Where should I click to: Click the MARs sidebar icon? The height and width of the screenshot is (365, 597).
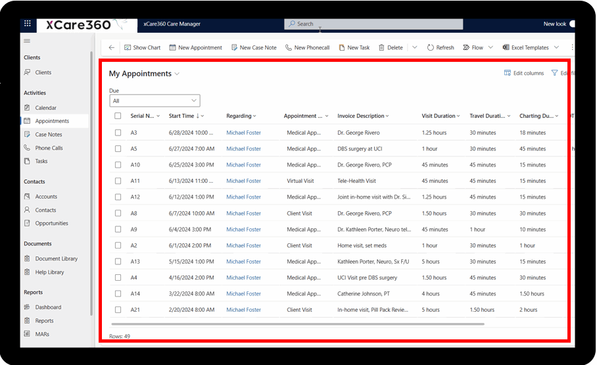pos(27,333)
